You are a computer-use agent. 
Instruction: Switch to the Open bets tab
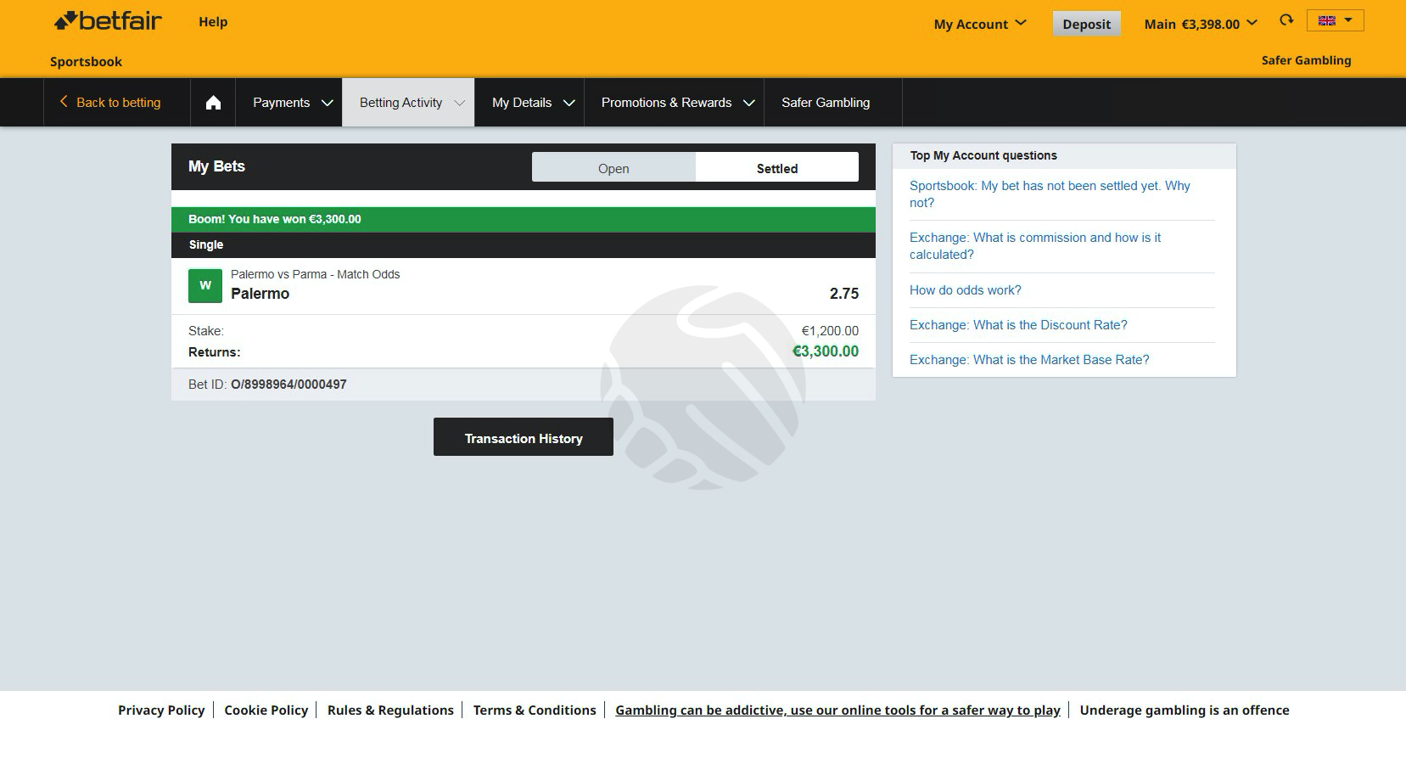click(613, 168)
